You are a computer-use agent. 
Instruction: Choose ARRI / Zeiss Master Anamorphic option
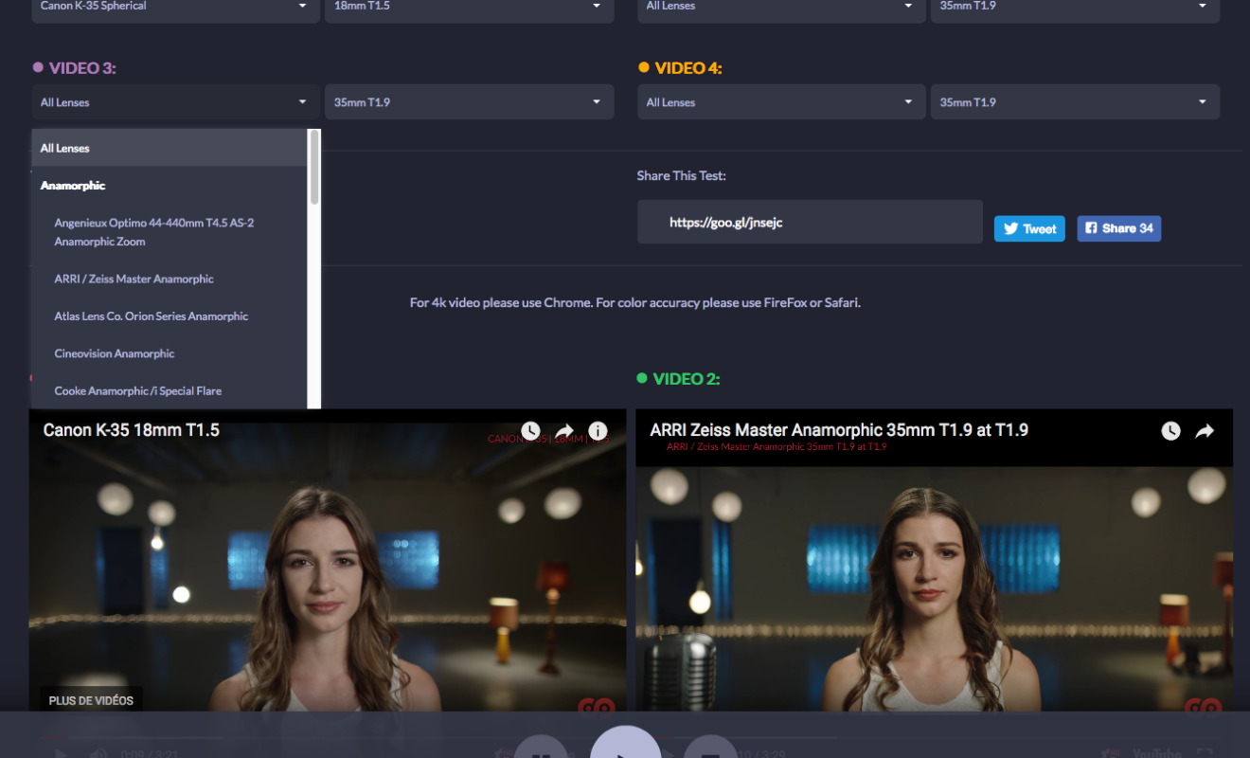[170, 279]
